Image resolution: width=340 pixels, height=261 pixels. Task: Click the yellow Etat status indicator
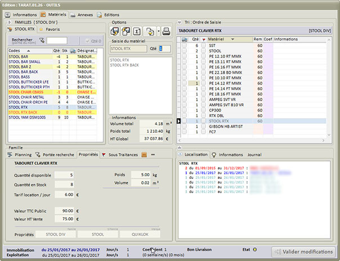pyautogui.click(x=254, y=249)
